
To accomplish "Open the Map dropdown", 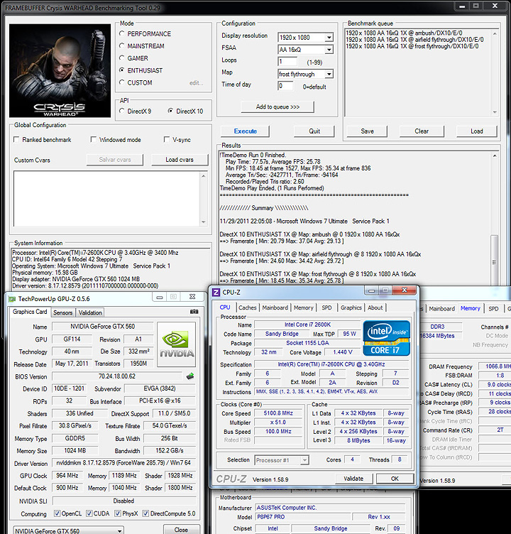I will tap(329, 74).
